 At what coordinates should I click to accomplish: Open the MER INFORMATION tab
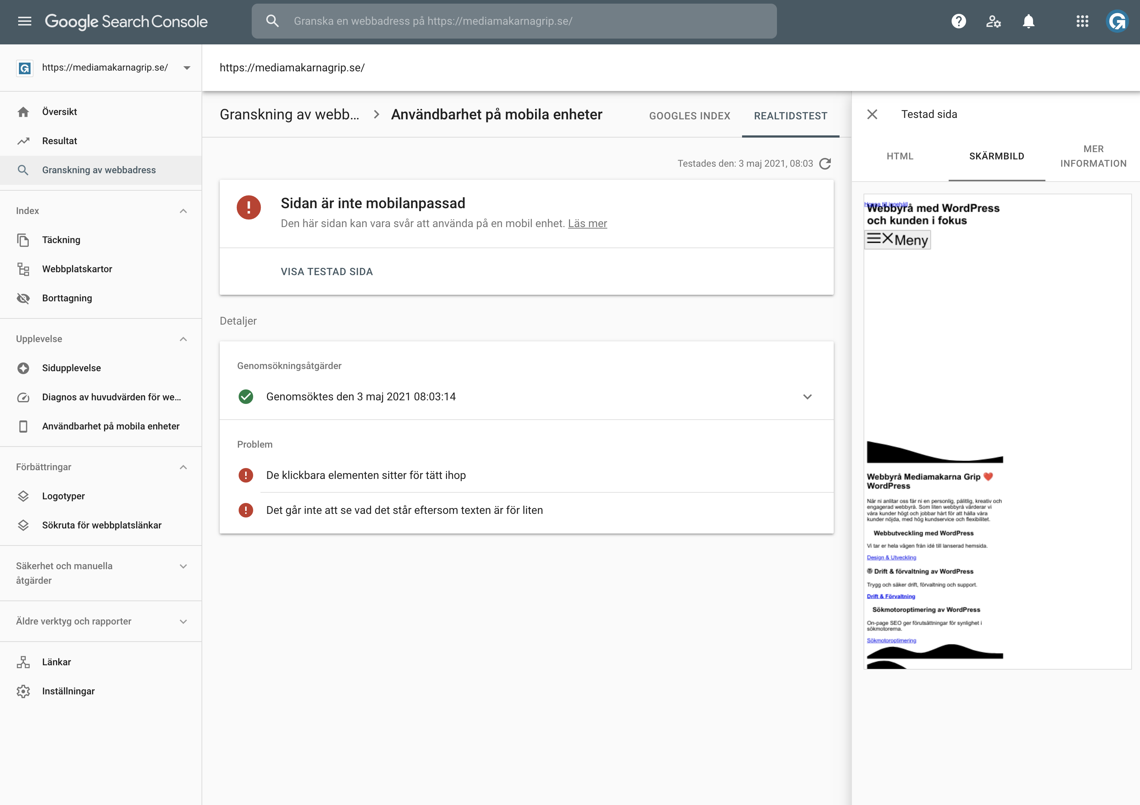point(1093,156)
